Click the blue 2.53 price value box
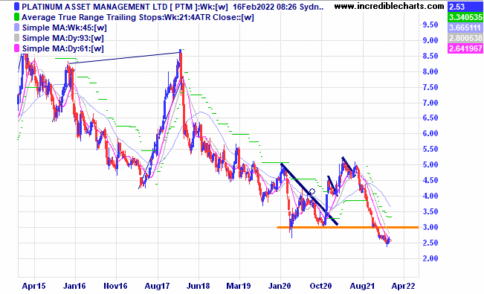Viewport: 484px width, 294px height. (x=465, y=7)
